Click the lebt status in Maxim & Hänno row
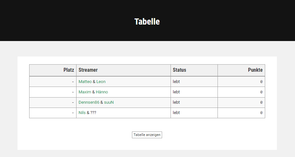The height and width of the screenshot is (157, 295). (176, 92)
